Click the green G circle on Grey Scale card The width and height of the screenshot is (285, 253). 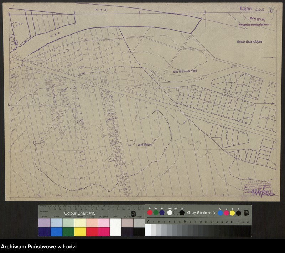tap(156, 213)
